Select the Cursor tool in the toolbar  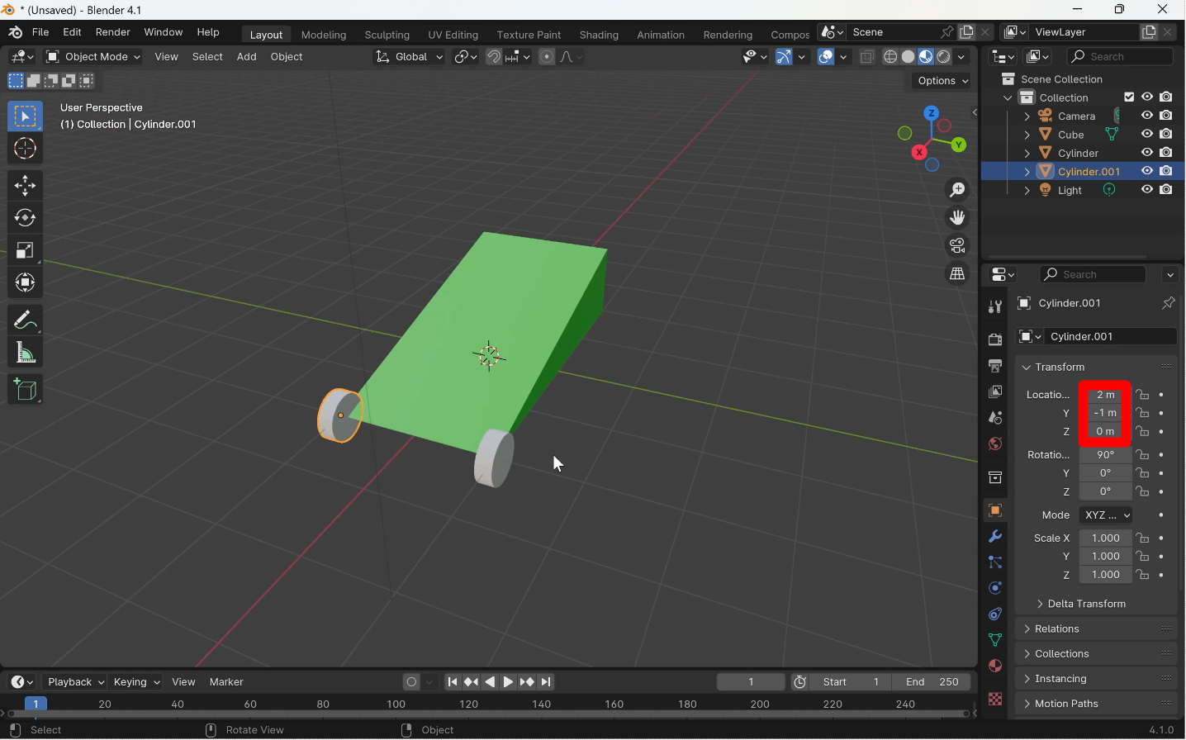25,149
